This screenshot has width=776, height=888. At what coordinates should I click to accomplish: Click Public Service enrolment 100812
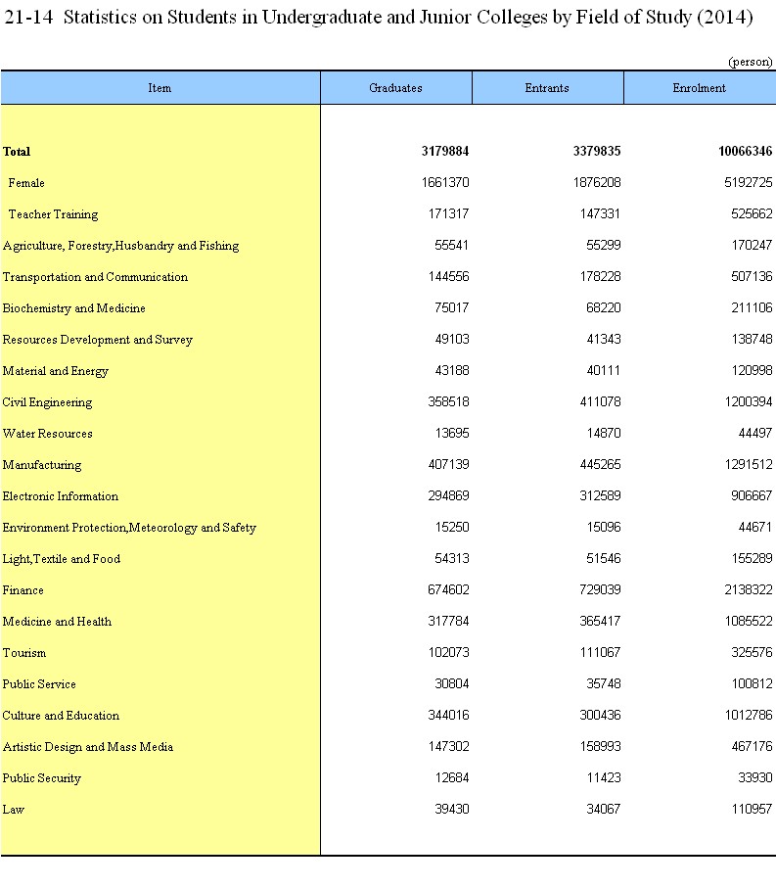(752, 683)
